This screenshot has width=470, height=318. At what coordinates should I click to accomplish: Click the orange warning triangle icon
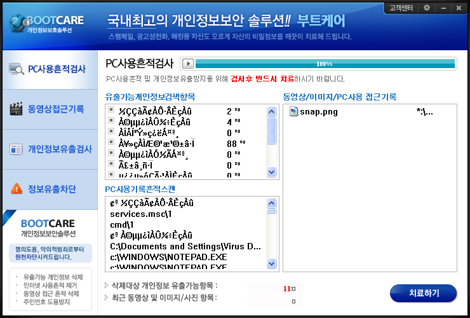pos(17,189)
